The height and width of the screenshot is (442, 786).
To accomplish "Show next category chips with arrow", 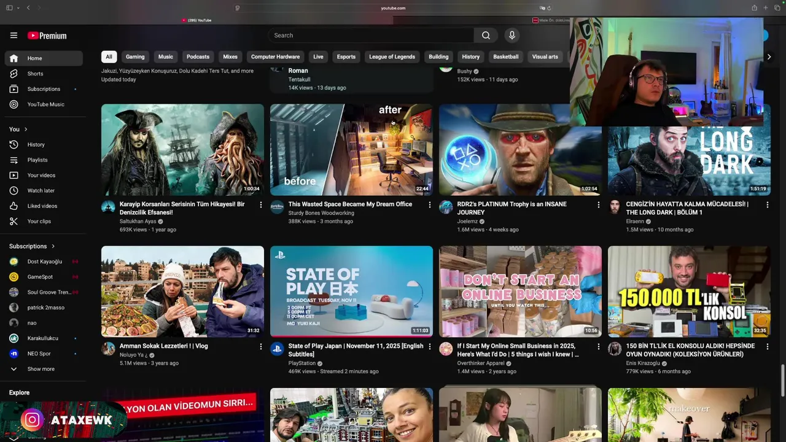I will coord(769,57).
